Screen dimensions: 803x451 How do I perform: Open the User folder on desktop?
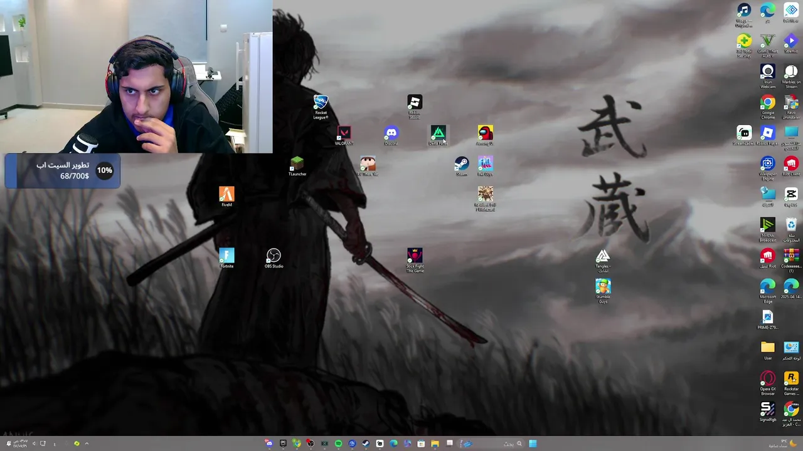tap(768, 350)
